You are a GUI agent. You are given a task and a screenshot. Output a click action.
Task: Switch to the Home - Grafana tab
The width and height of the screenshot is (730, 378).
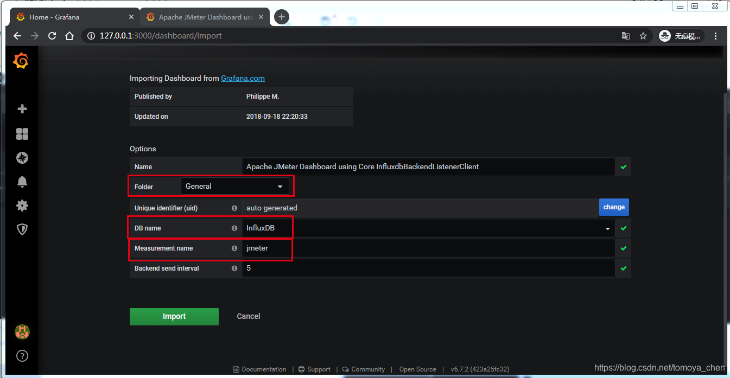pyautogui.click(x=74, y=17)
